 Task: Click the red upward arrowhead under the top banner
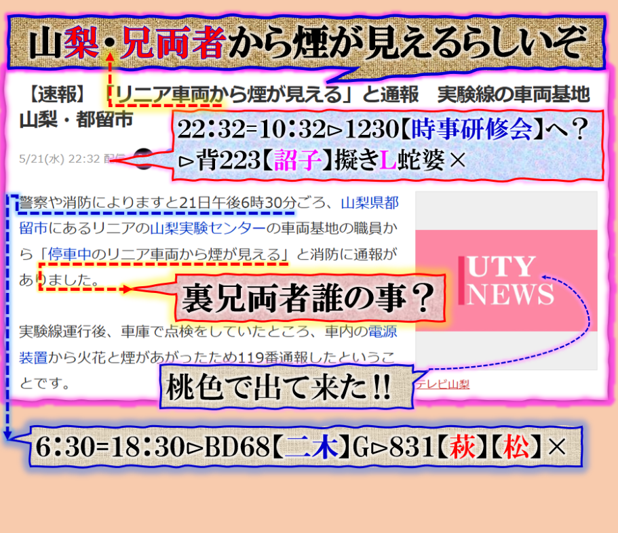click(110, 58)
